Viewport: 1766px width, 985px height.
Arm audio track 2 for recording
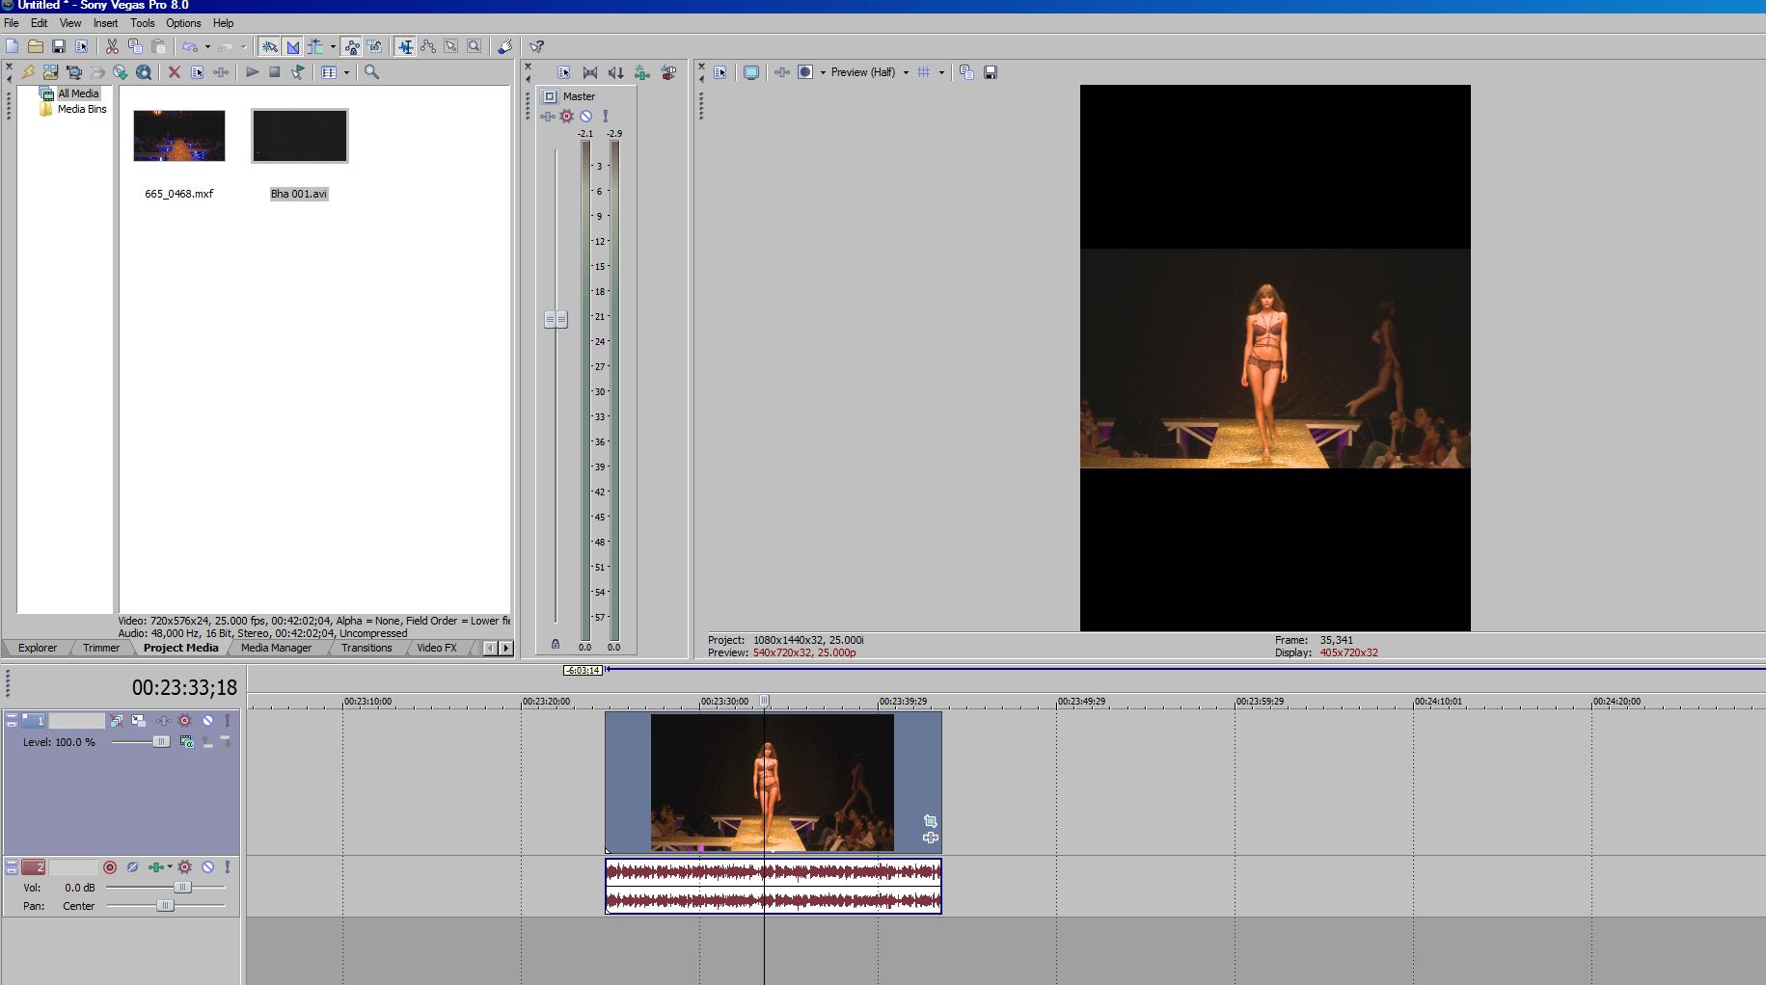[110, 867]
